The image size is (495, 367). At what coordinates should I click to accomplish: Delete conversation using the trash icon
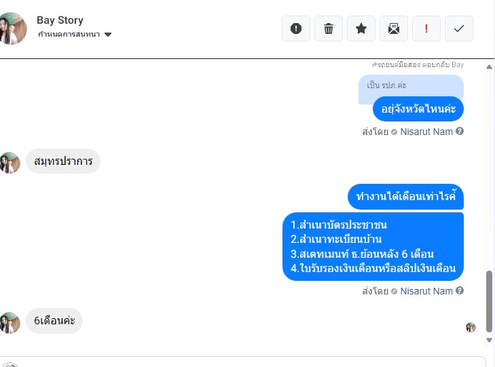329,28
